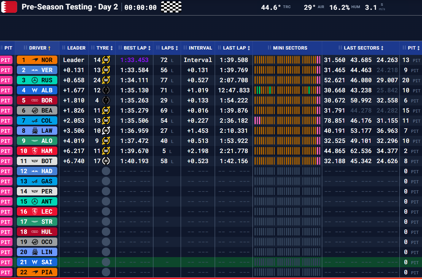Click Albon's mini sectors color bars

pyautogui.click(x=287, y=90)
